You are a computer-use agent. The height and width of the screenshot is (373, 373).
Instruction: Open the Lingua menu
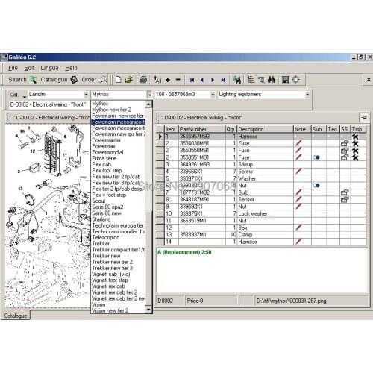[x=49, y=68]
